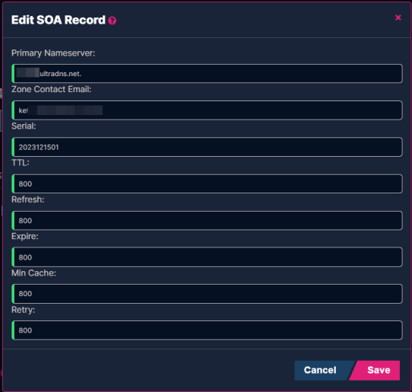Click the Refresh label

(x=28, y=199)
